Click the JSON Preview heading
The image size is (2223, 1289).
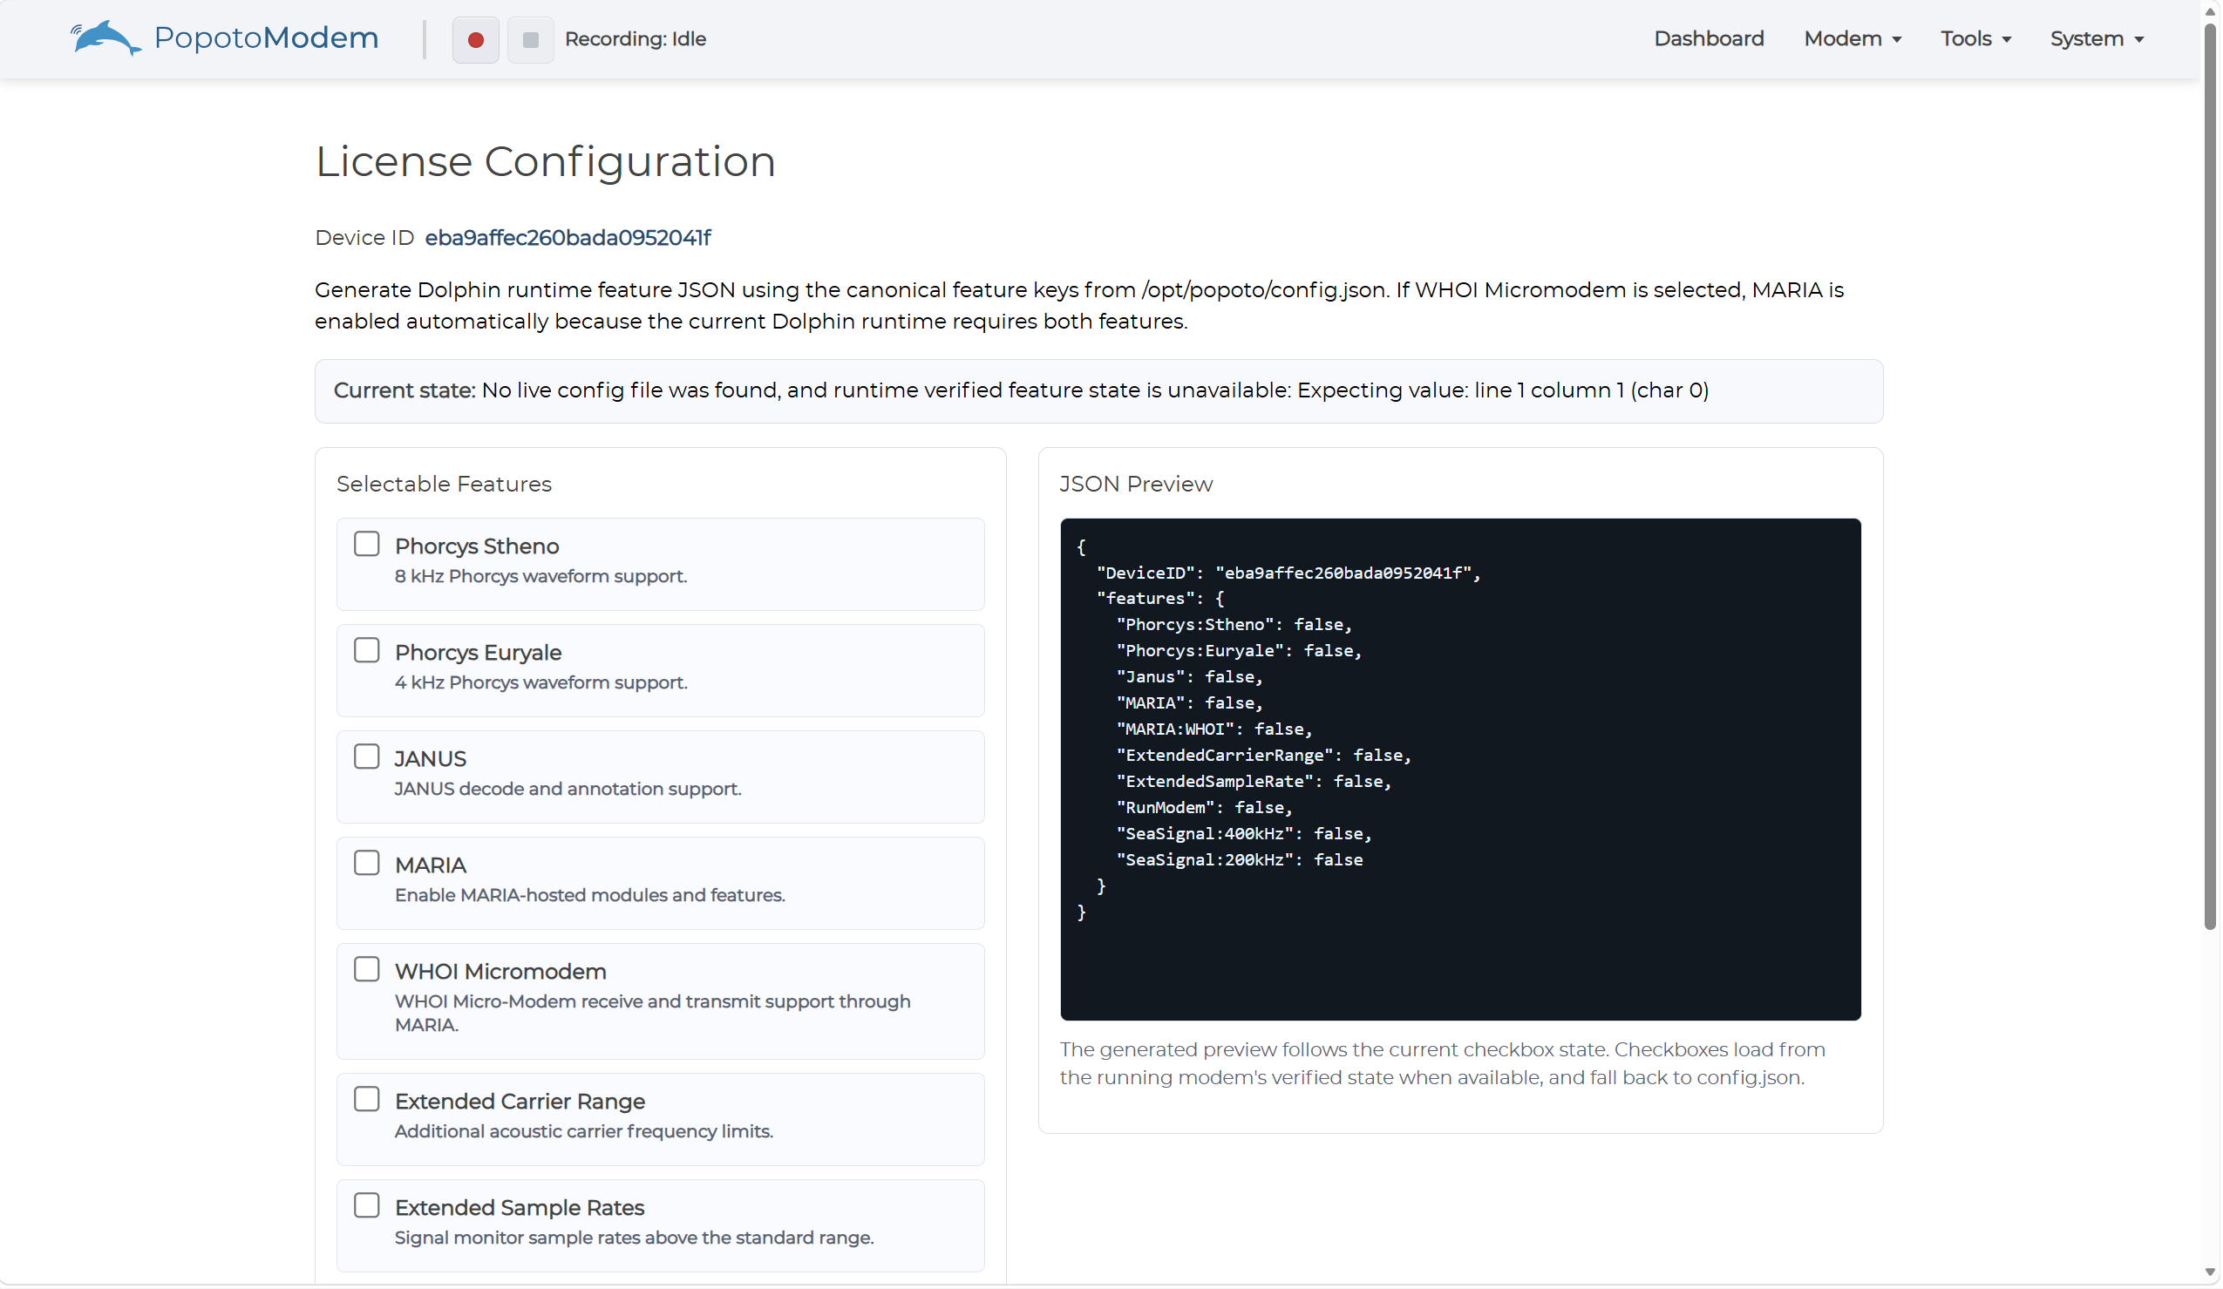(1137, 484)
